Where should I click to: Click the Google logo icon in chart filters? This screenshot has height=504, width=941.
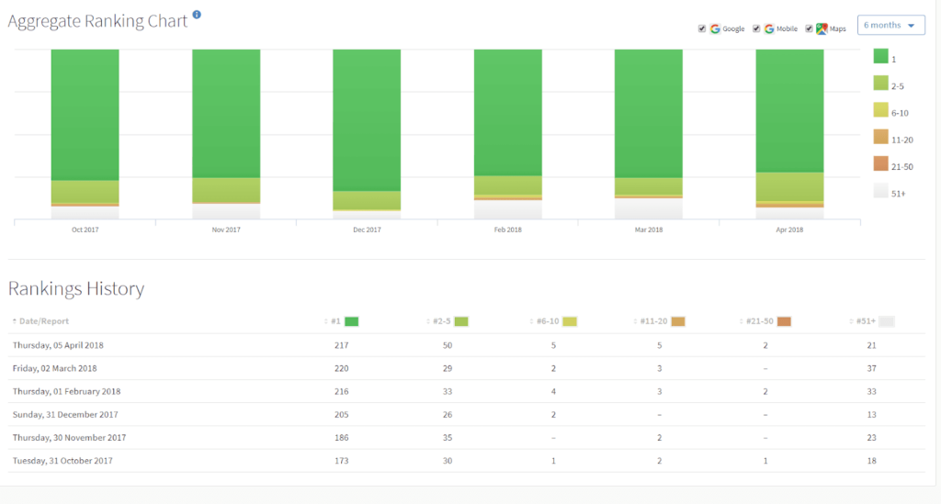click(x=715, y=28)
